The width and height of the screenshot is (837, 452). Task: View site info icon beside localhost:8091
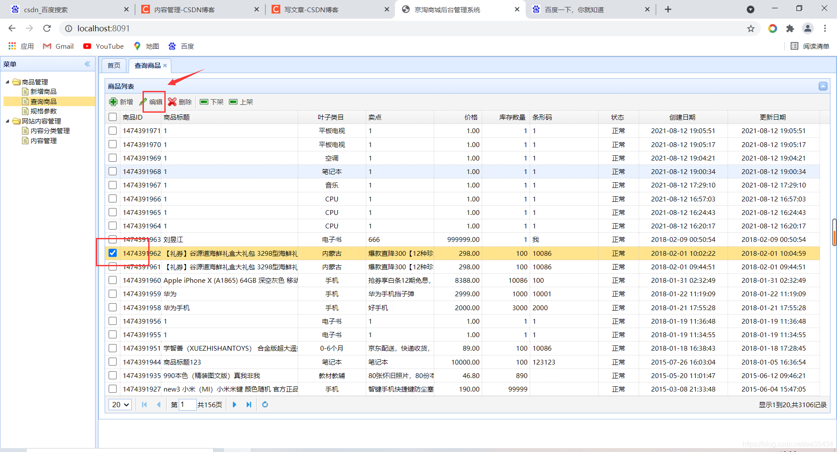68,28
